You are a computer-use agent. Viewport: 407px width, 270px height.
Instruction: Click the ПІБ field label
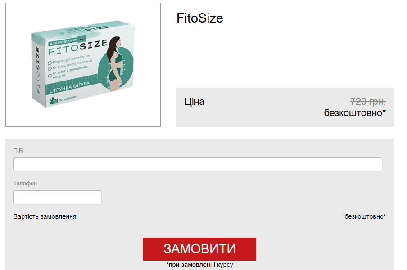(18, 151)
